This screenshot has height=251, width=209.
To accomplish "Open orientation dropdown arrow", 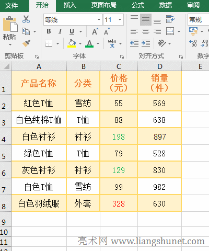I will pyautogui.click(x=170, y=43).
